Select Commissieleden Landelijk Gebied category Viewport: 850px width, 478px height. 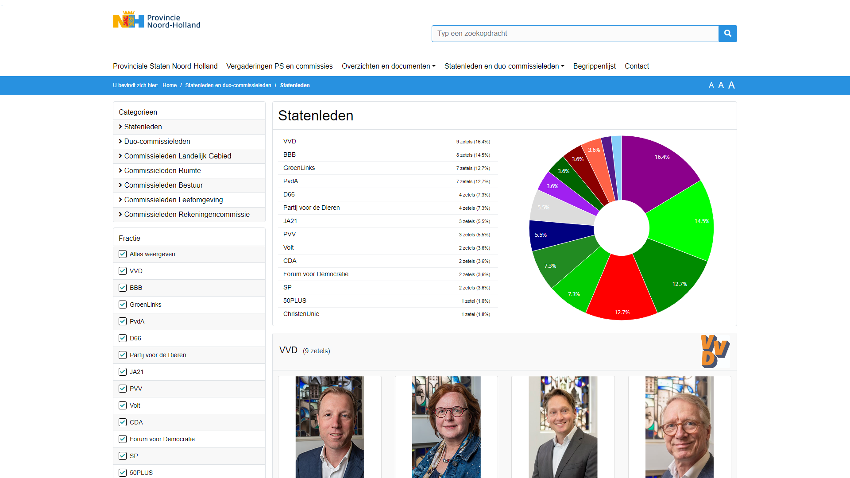(189, 156)
